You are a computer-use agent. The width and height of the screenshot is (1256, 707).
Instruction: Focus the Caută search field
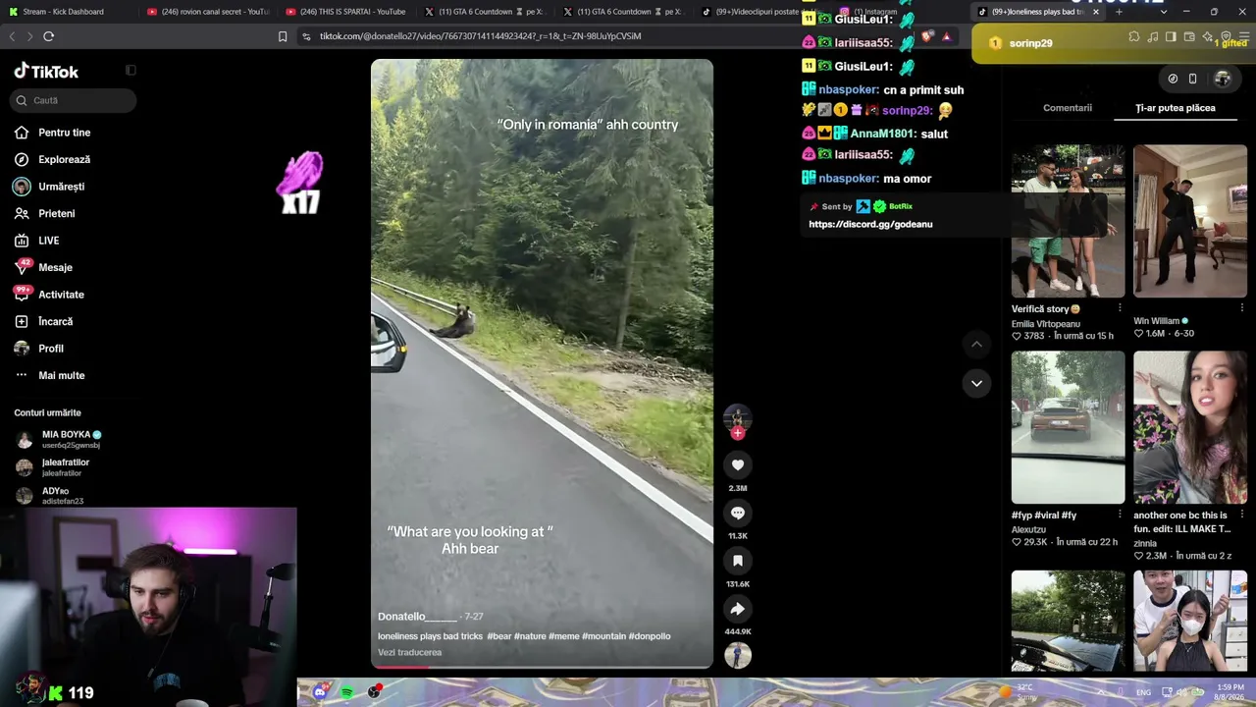[74, 100]
